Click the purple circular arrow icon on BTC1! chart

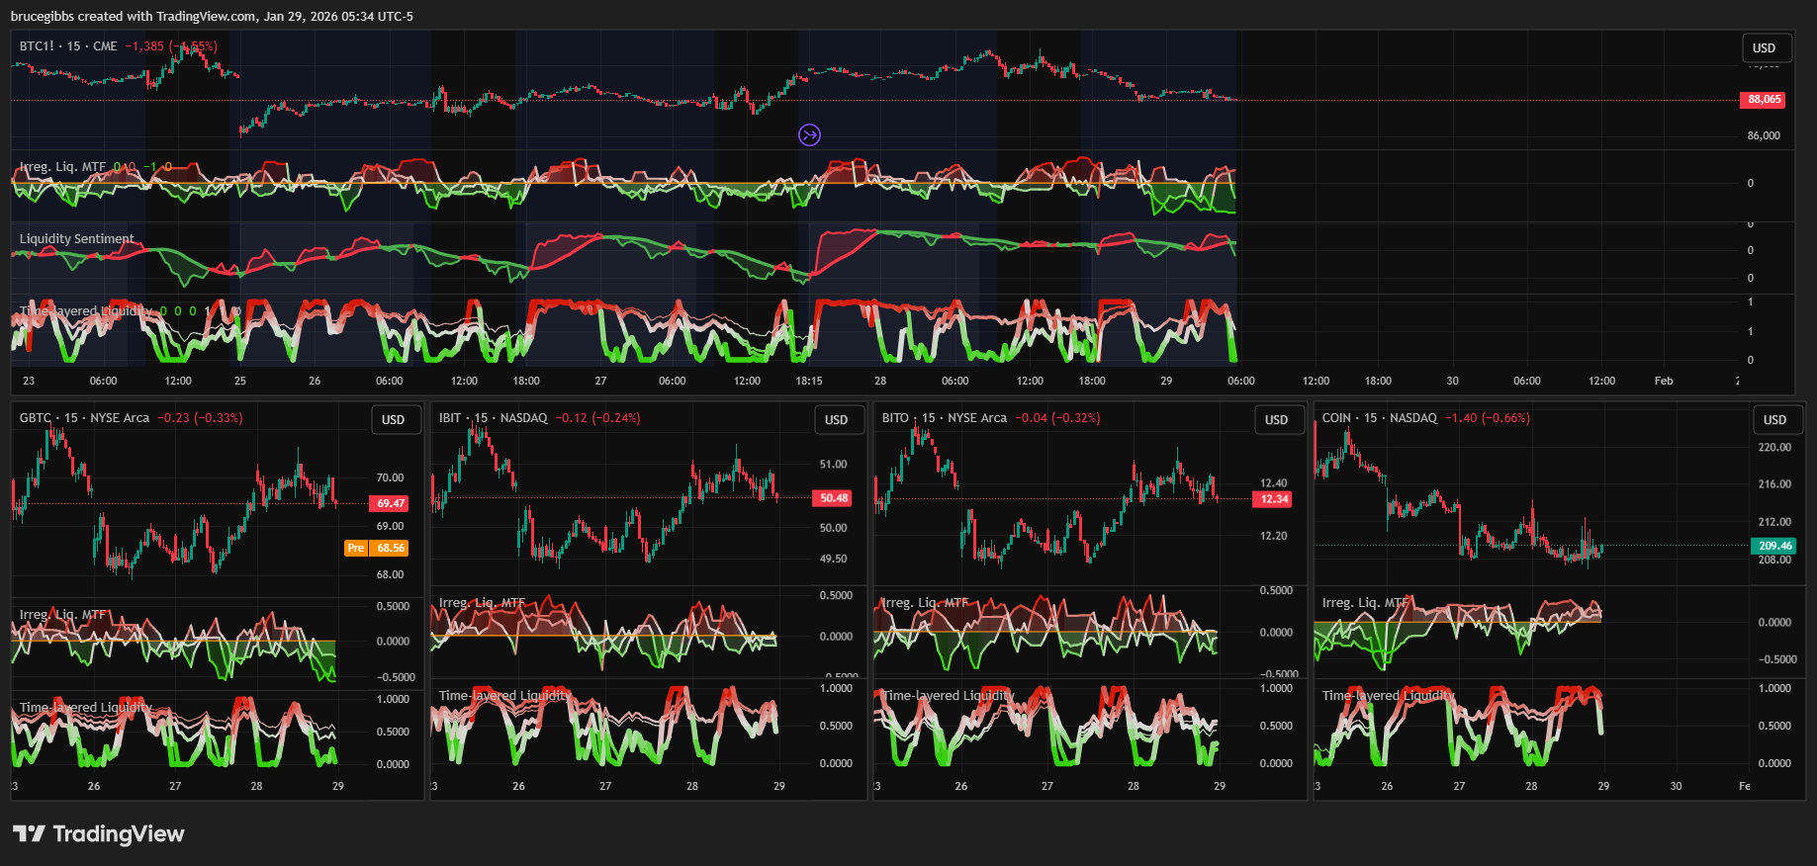(809, 135)
